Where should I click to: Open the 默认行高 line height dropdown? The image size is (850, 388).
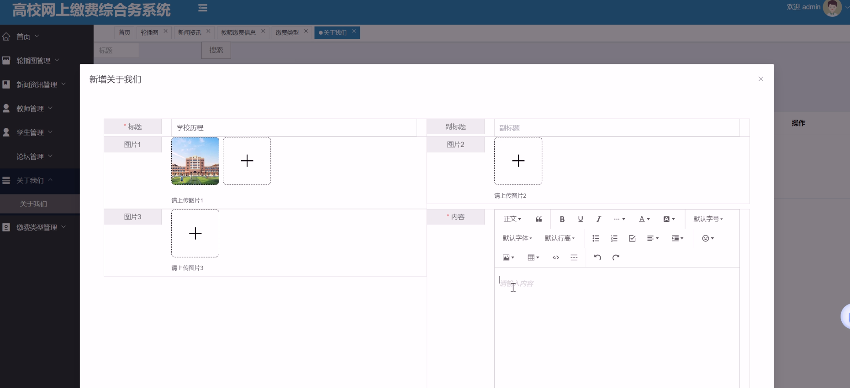coord(560,238)
